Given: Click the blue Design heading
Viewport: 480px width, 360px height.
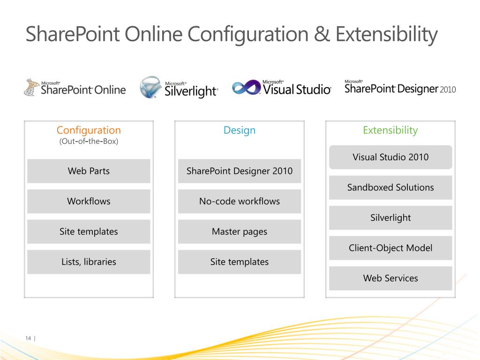Looking at the screenshot, I should click(x=240, y=130).
